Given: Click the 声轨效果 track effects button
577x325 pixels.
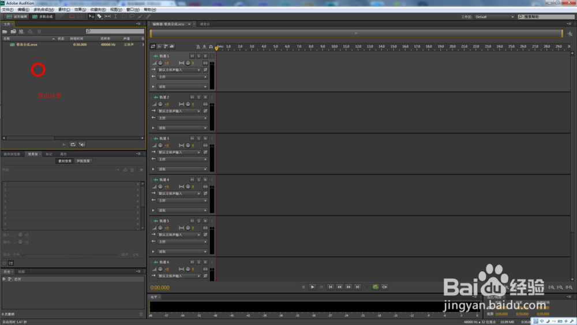Looking at the screenshot, I should 83,161.
